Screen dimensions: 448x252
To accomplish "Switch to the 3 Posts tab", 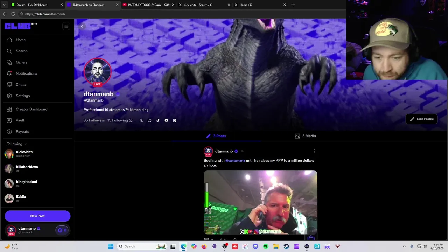I will tap(216, 136).
